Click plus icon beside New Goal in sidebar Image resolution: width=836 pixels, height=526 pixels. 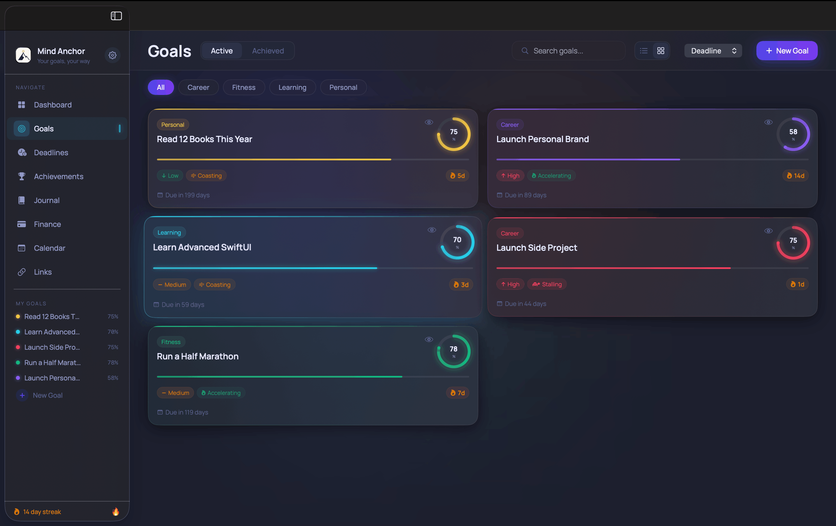click(22, 395)
